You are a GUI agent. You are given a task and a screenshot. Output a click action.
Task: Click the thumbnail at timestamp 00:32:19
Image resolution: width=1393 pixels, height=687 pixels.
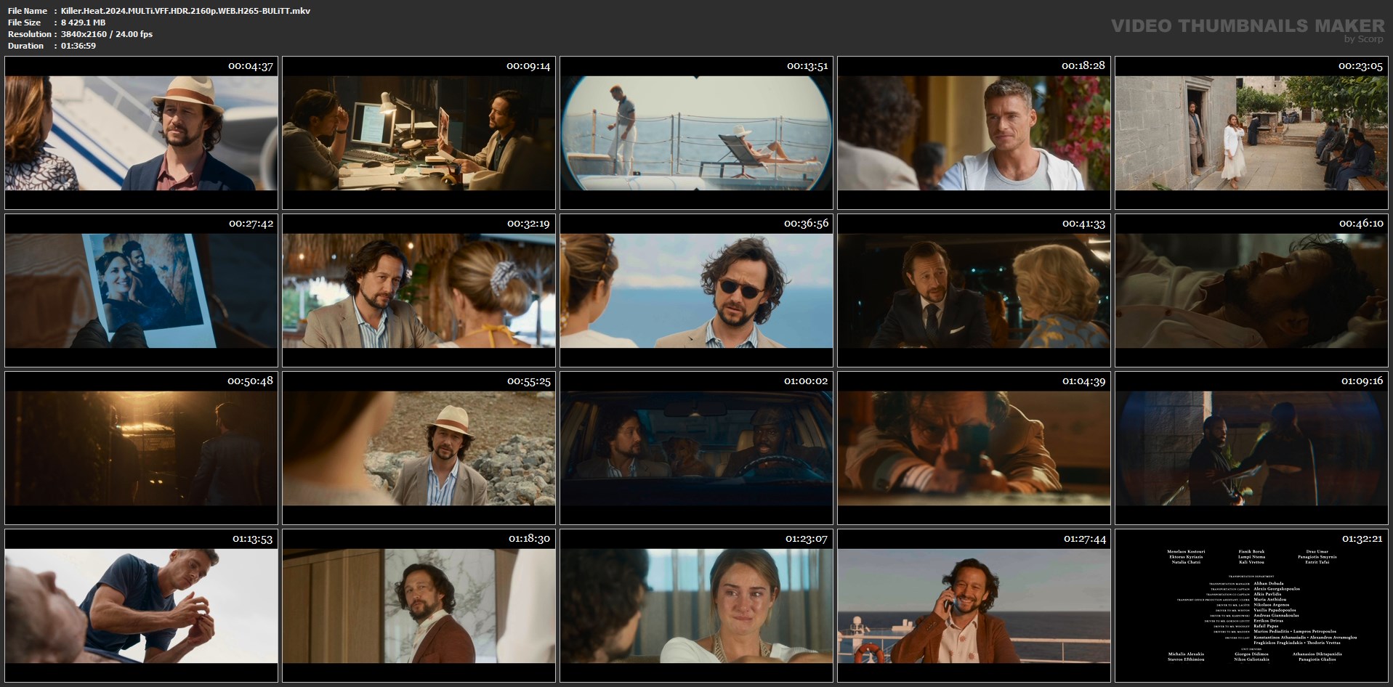pos(419,290)
